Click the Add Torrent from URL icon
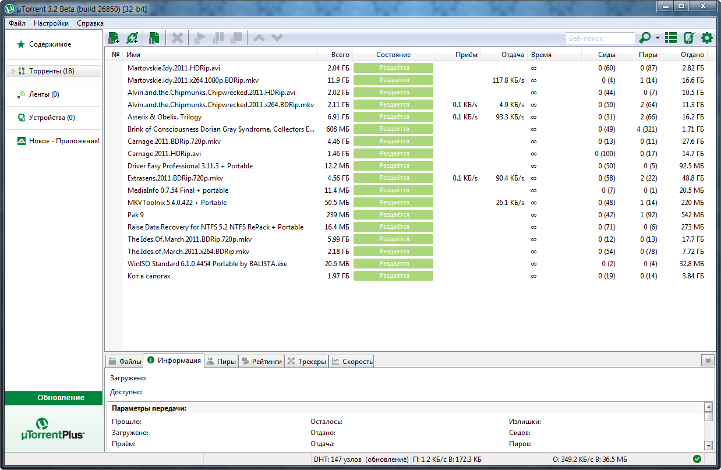Viewport: 721px width, 470px height. coord(132,38)
